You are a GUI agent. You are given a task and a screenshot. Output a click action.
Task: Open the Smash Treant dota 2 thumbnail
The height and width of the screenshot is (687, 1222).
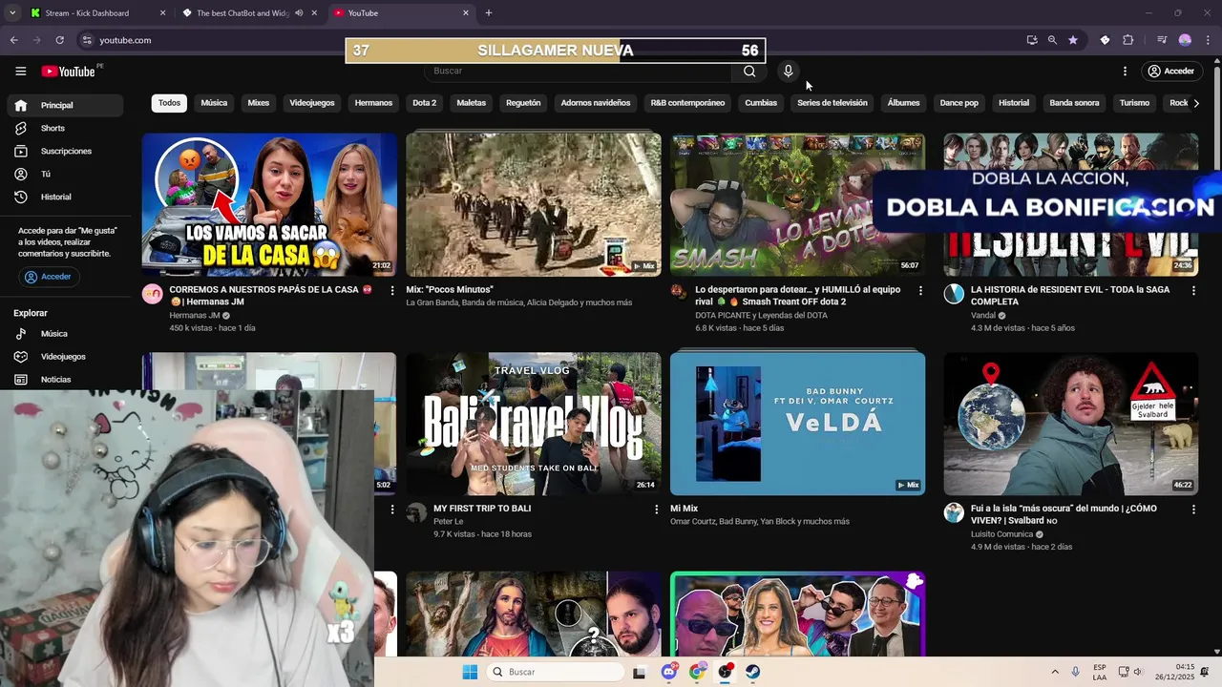click(x=797, y=205)
